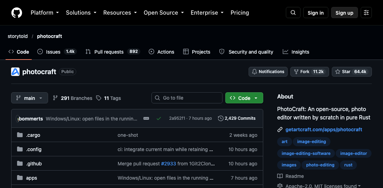
Task: Focus the Go to file field
Action: pos(187,98)
